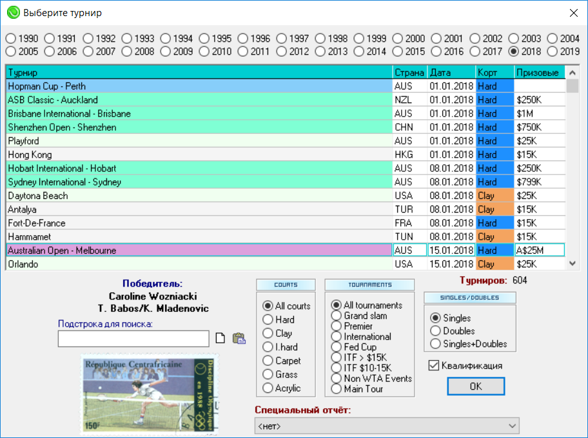Select the Hammamet tournament row
588x438 pixels.
tap(199, 236)
